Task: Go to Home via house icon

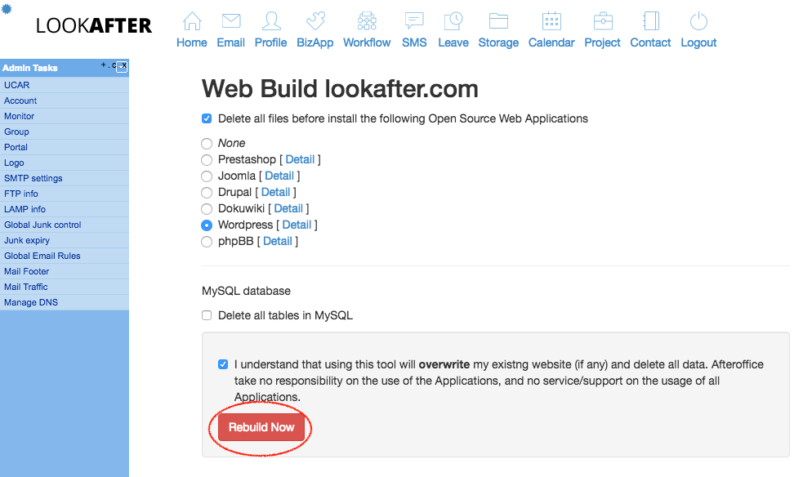Action: tap(192, 22)
